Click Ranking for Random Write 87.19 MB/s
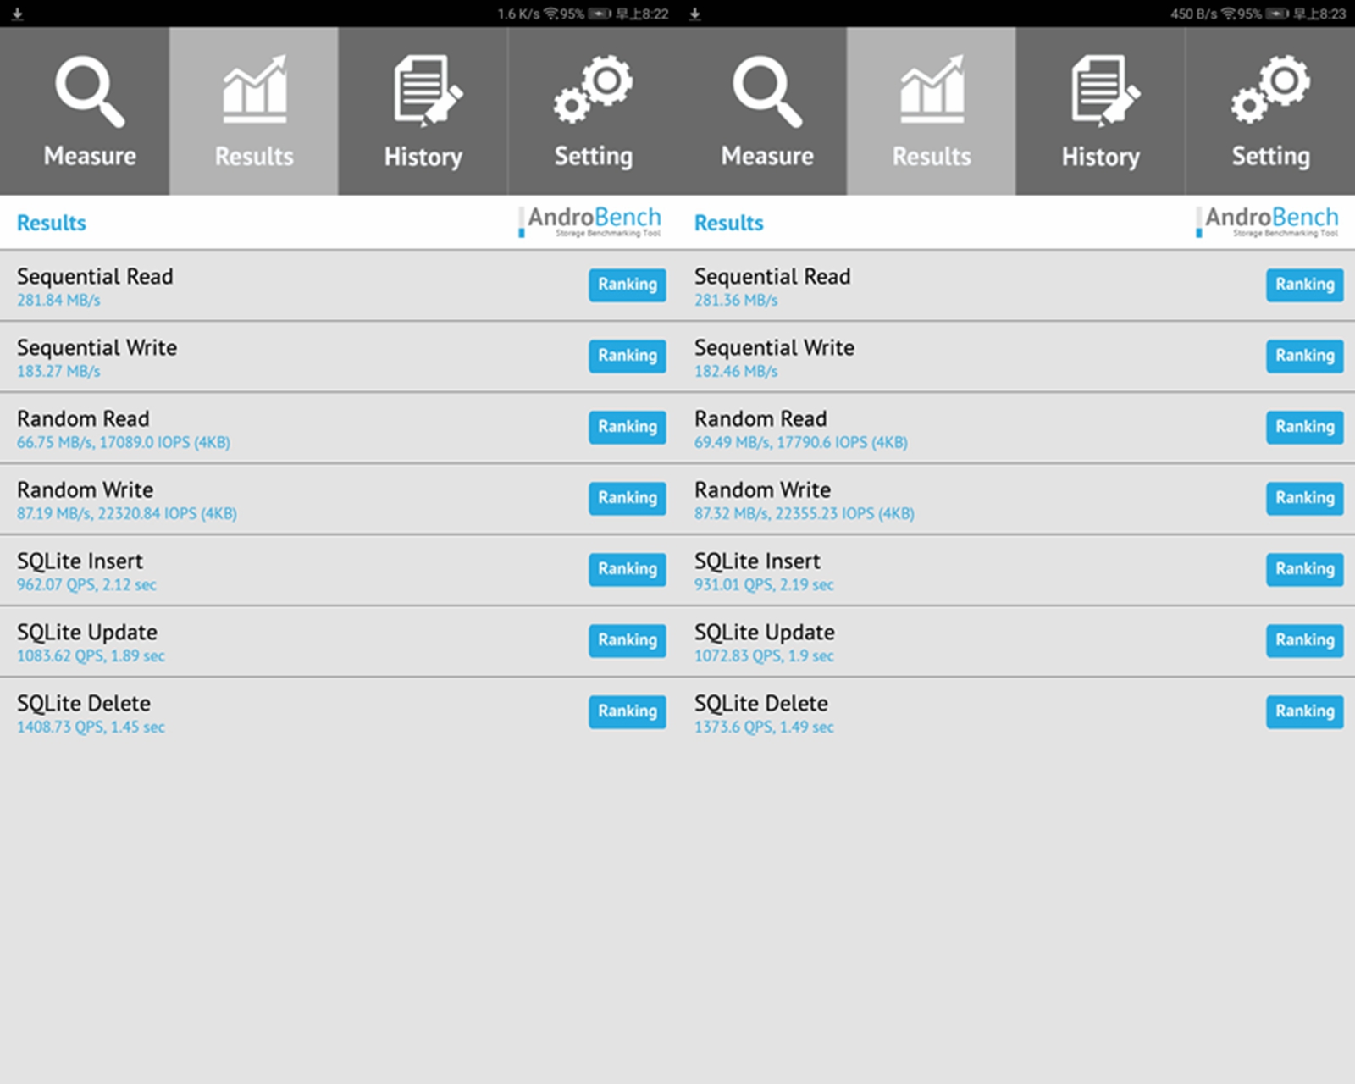Image resolution: width=1355 pixels, height=1084 pixels. pos(628,498)
